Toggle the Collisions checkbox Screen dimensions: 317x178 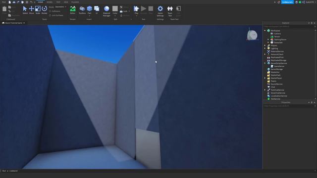(50, 11)
